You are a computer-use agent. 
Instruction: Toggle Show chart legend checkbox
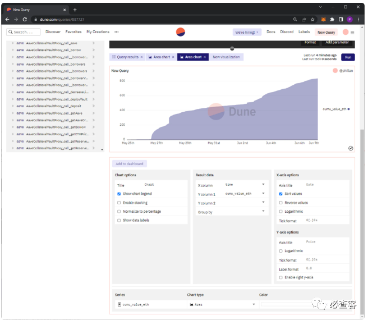coord(119,194)
